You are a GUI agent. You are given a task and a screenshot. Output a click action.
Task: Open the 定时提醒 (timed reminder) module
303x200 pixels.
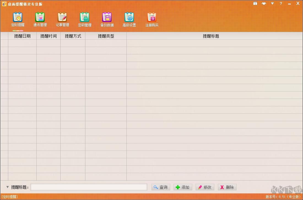[x=18, y=19]
